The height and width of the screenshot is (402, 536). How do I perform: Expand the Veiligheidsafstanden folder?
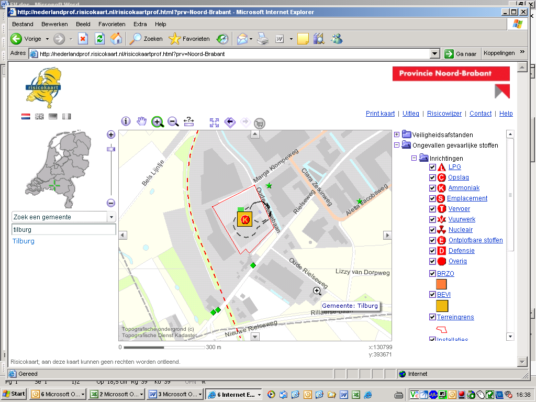[x=397, y=135]
